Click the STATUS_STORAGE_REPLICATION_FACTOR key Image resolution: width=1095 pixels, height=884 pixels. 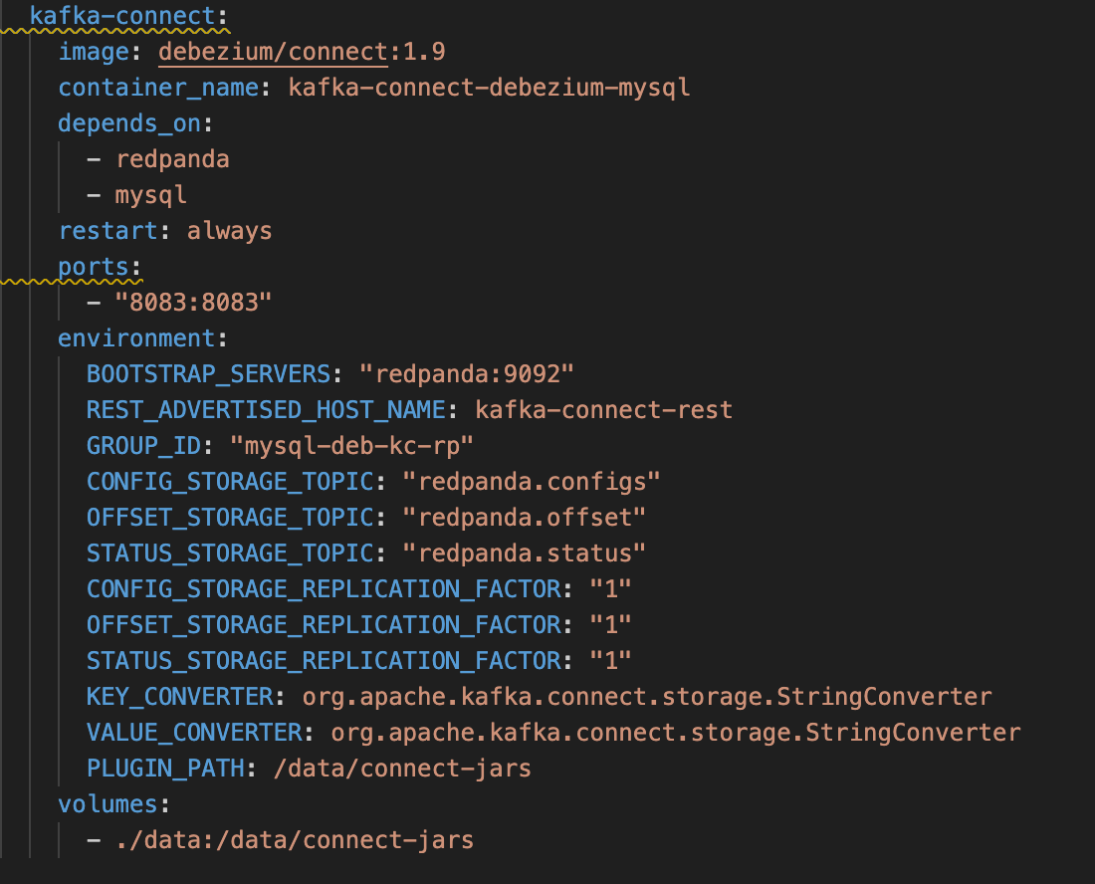[x=325, y=661]
